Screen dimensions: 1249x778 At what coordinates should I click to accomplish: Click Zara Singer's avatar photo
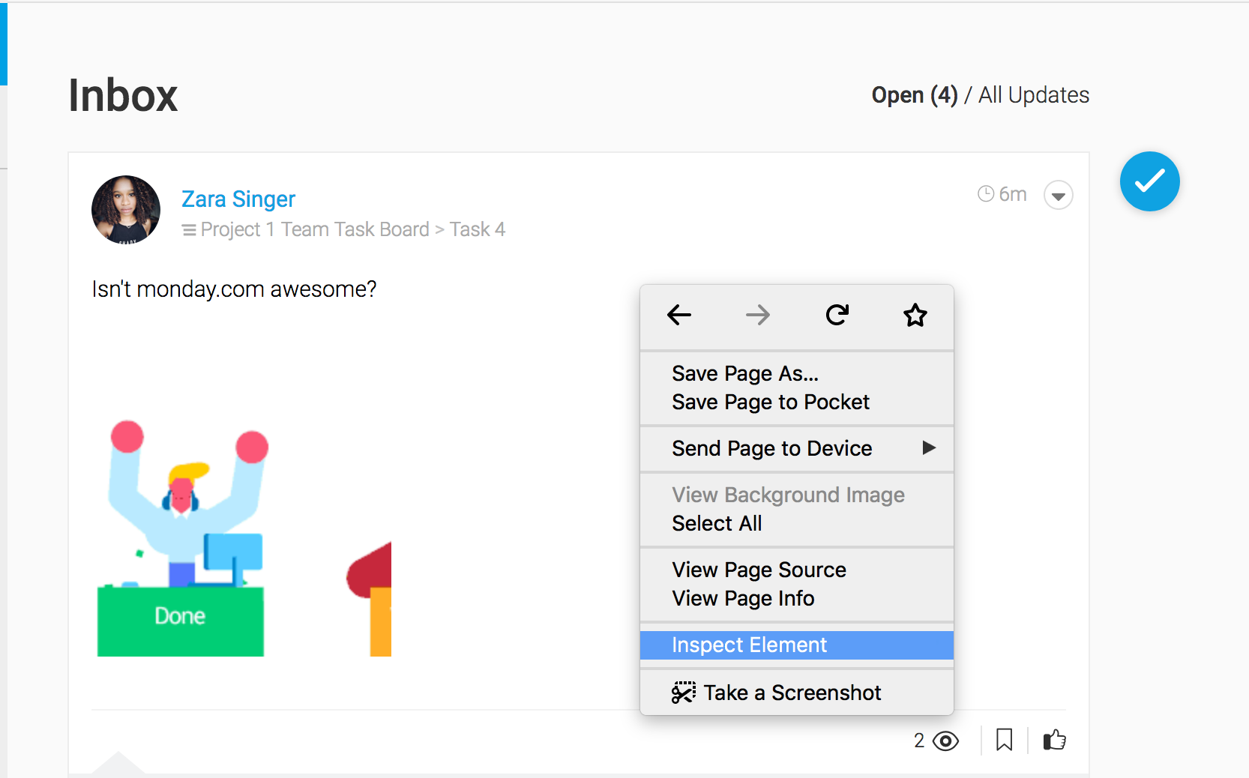click(126, 210)
